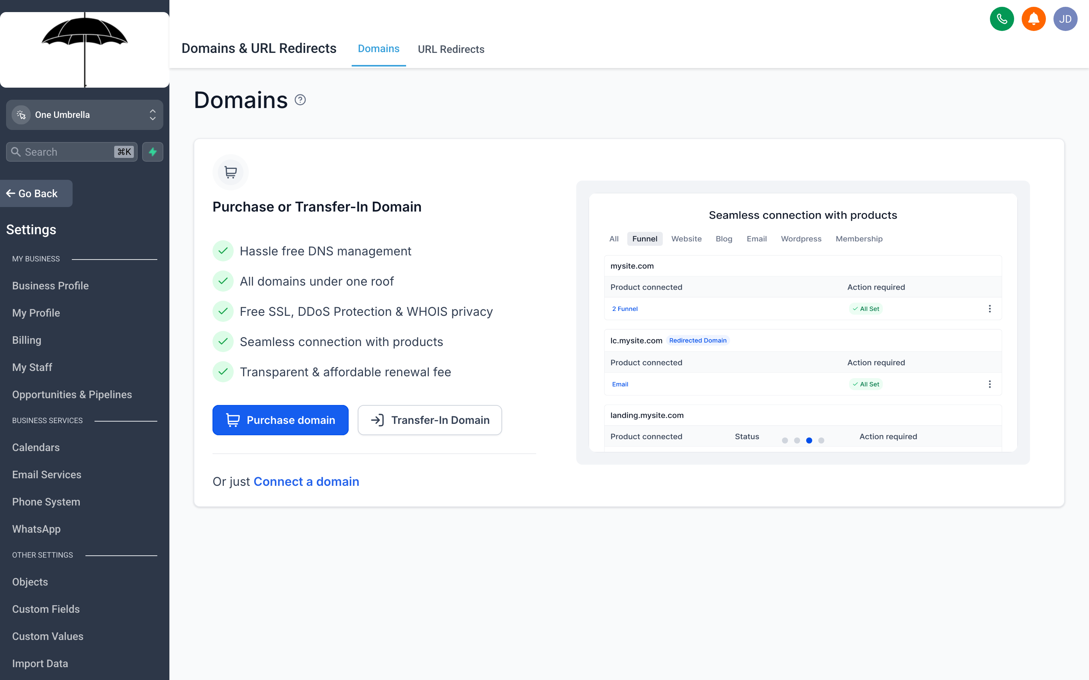Screen dimensions: 1089x680
Task: Open Import Data settings
Action: click(40, 663)
